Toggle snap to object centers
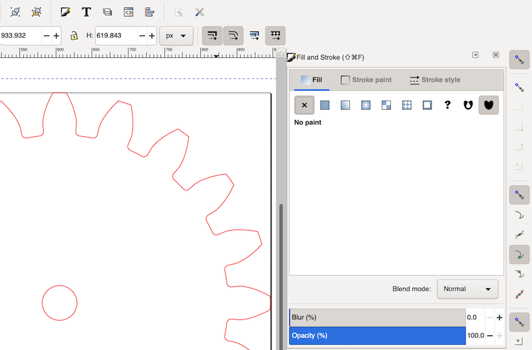This screenshot has height=350, width=532. [519, 341]
